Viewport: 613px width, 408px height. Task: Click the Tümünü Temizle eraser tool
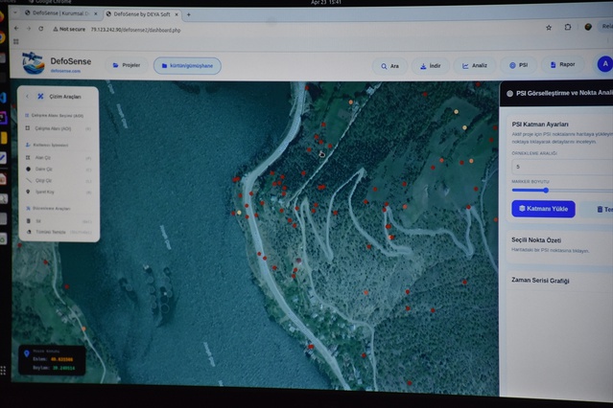(58, 232)
